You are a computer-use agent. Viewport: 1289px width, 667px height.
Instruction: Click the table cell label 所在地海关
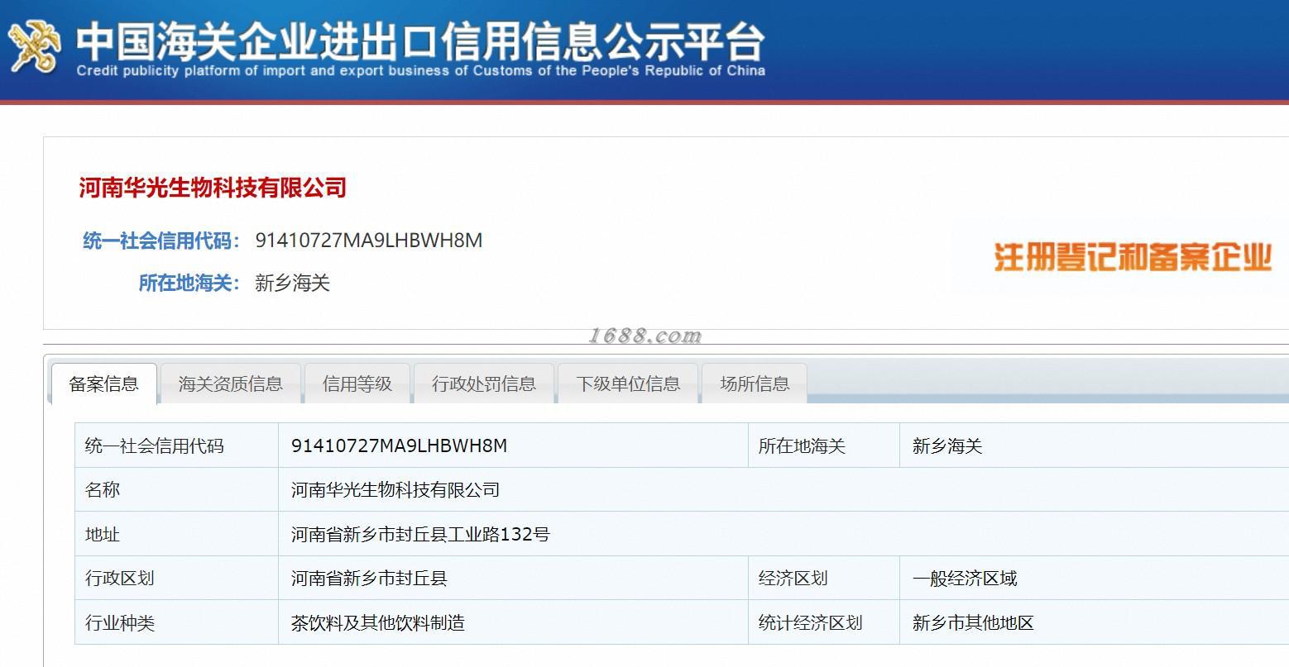click(802, 446)
